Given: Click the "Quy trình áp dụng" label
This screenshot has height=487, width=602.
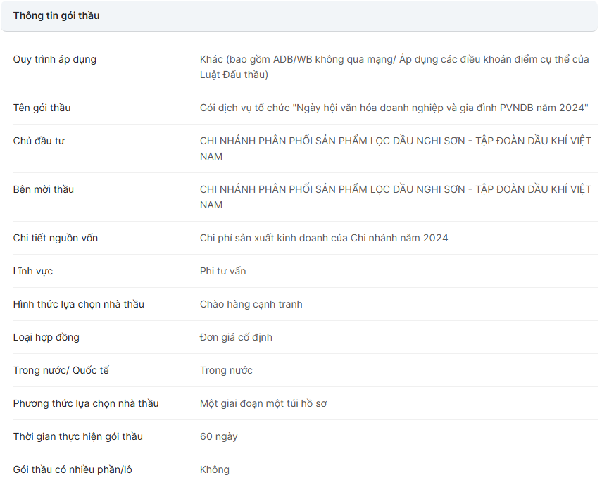Looking at the screenshot, I should (x=55, y=59).
